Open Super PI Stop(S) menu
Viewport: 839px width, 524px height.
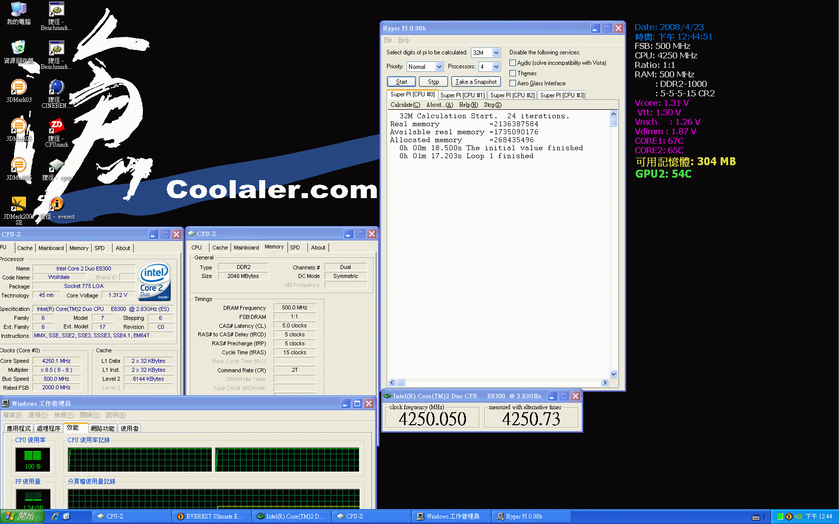pos(492,105)
